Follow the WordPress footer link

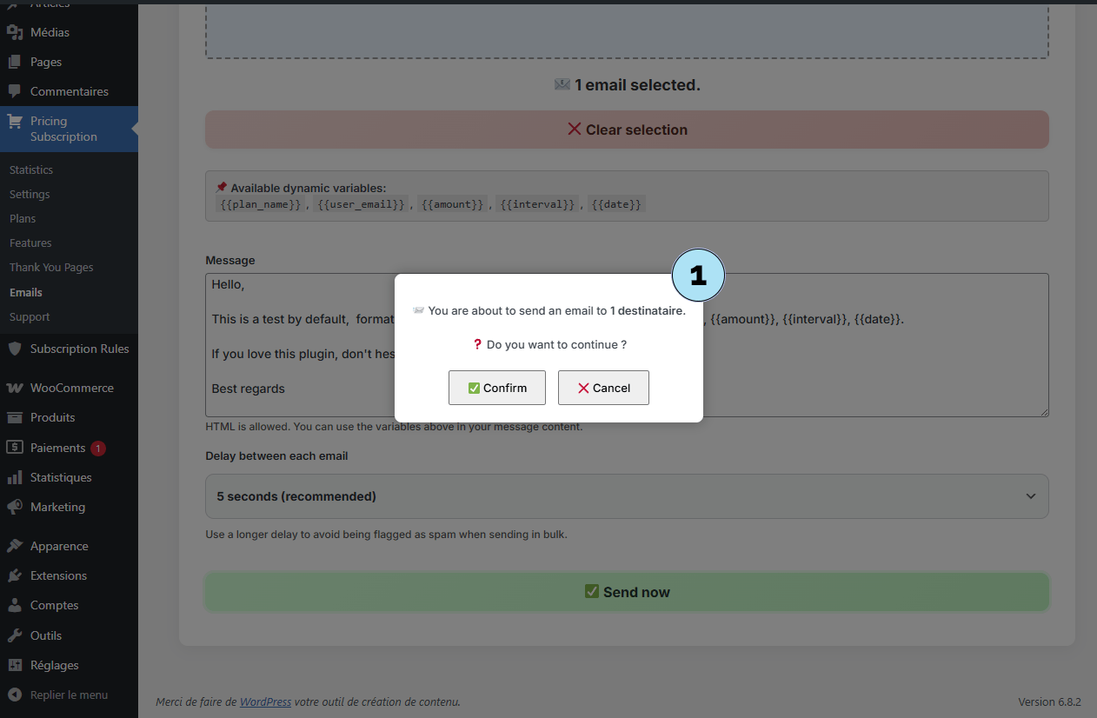[x=265, y=701]
